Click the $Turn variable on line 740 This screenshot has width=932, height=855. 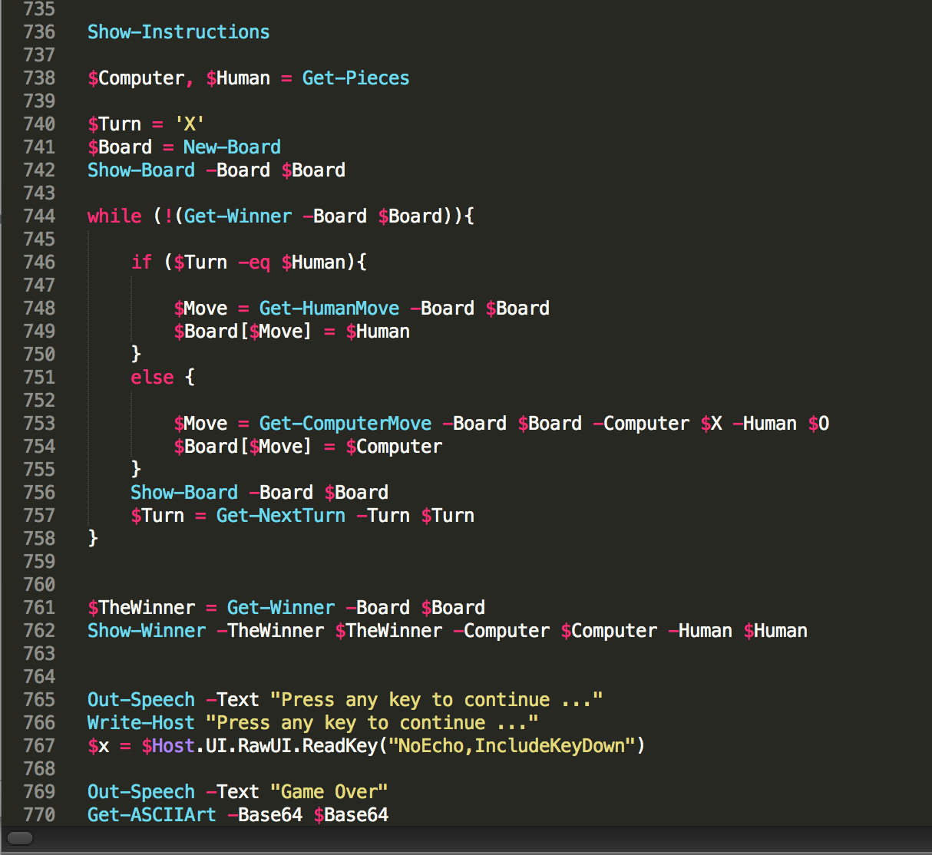click(x=114, y=124)
